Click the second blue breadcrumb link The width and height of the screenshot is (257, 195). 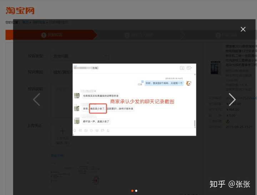[39, 22]
